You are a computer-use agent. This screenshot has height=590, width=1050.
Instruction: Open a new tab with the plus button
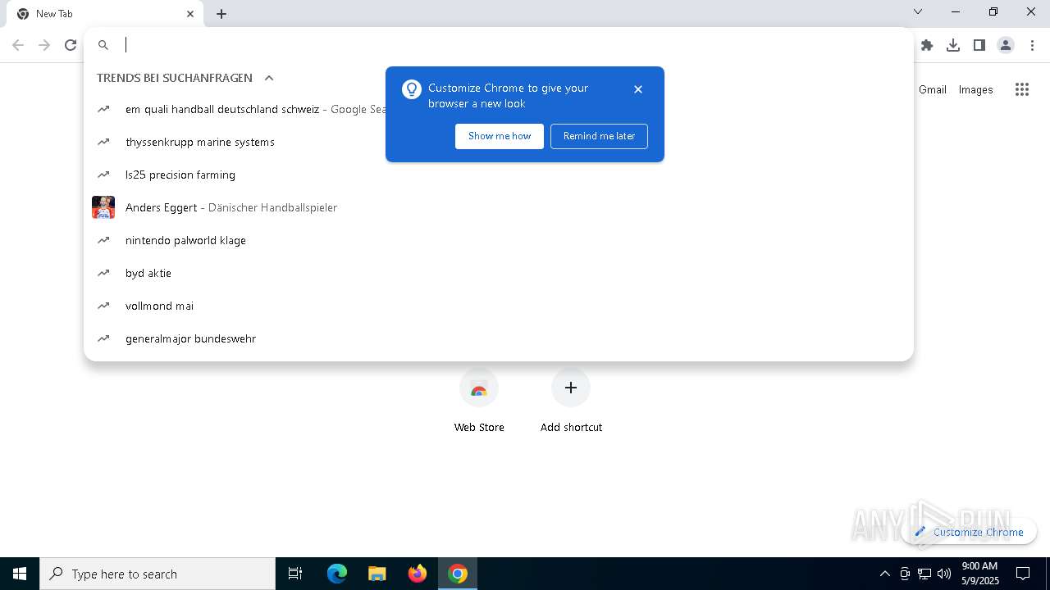click(x=221, y=14)
